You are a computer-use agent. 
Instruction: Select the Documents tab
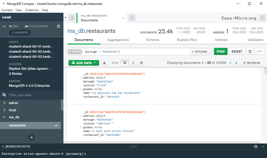click(84, 40)
